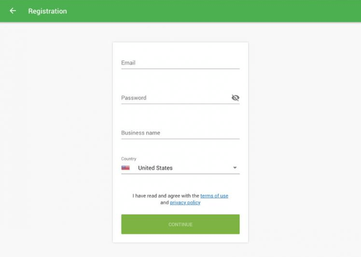Go back using the arrow icon
This screenshot has width=361, height=257.
13,11
